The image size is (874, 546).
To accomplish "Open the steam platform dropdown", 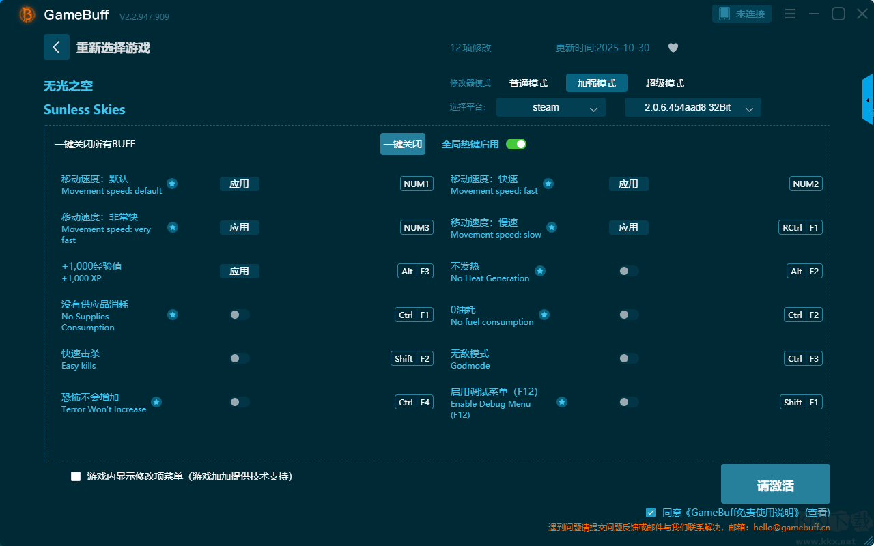I will coord(551,107).
